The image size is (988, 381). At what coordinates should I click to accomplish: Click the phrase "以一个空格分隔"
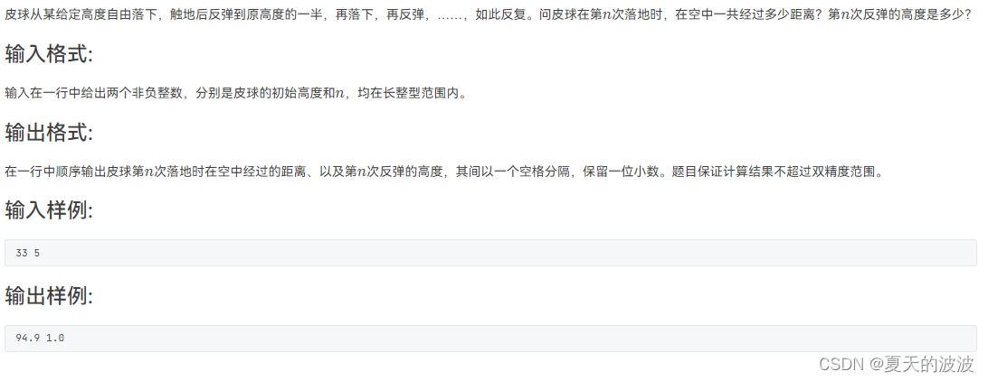tap(528, 171)
